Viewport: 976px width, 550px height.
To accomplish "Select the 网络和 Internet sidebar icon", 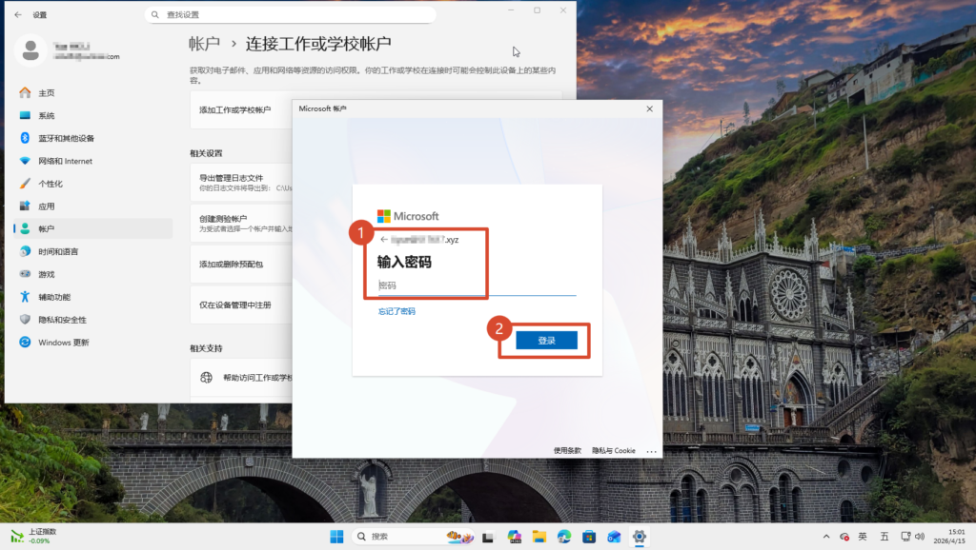I will [x=26, y=161].
